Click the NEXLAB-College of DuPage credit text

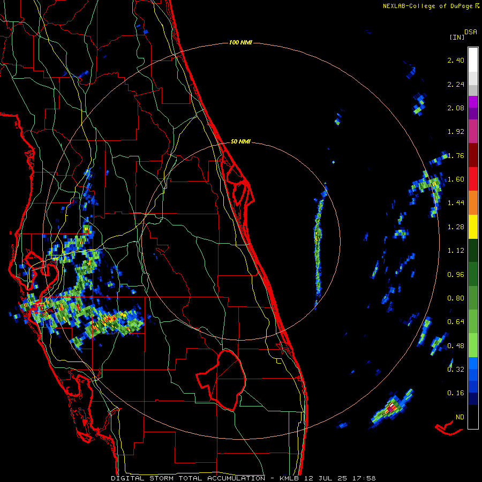click(x=427, y=6)
